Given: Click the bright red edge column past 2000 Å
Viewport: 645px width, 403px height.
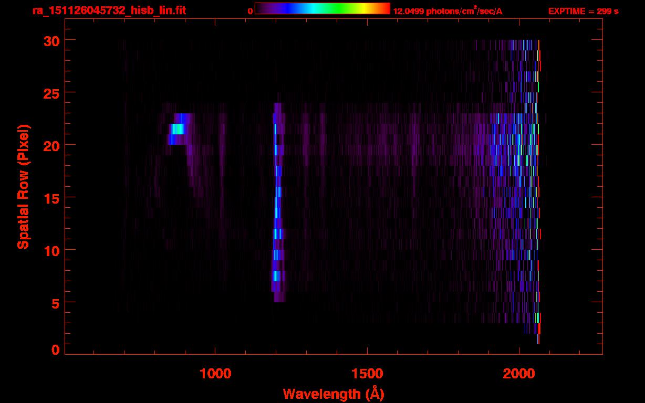Looking at the screenshot, I should pos(538,192).
